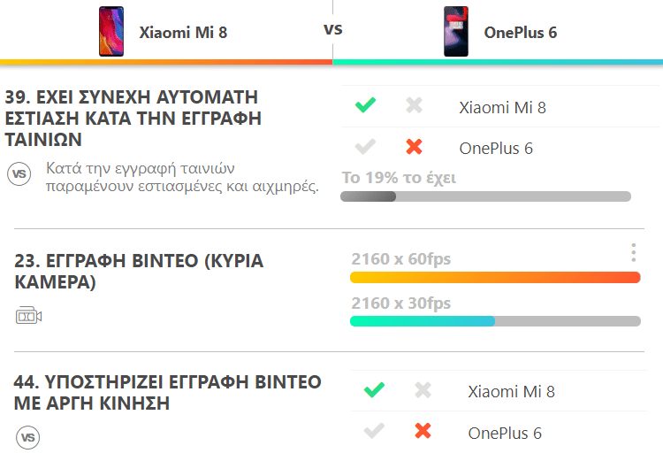Click the VS icon under slow-motion video heading
This screenshot has width=663, height=461.
(28, 437)
